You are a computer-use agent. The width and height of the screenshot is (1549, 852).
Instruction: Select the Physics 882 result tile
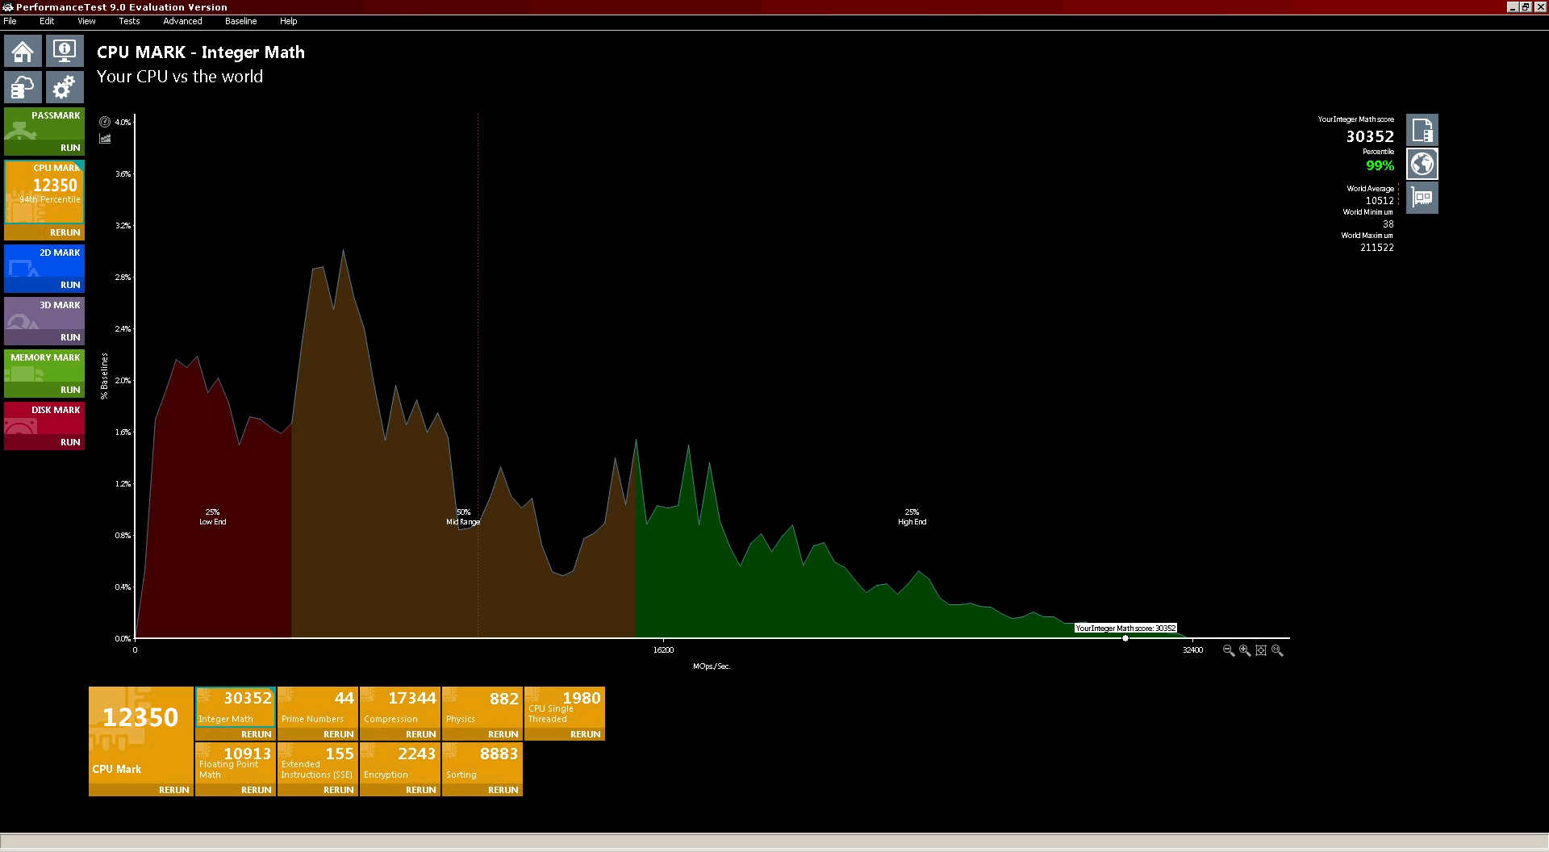point(482,708)
